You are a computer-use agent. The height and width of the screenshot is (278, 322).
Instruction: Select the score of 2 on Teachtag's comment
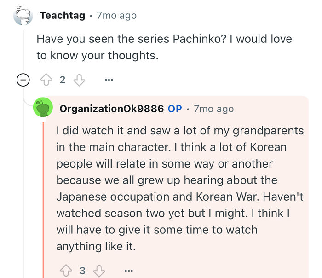tap(63, 80)
